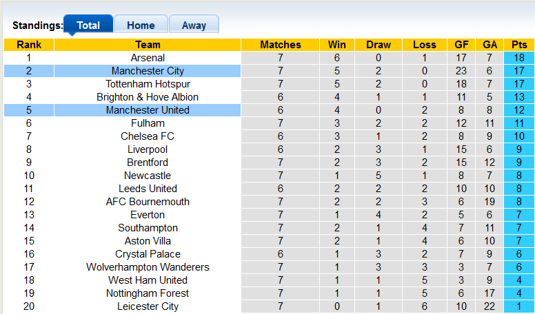Click the Pts column header
The width and height of the screenshot is (535, 314).
519,45
